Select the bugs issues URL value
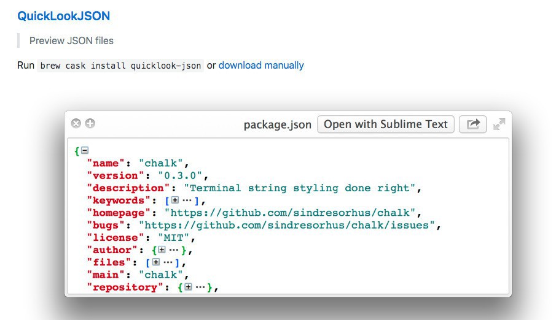Viewport: 556px width, 320px height. 289,225
